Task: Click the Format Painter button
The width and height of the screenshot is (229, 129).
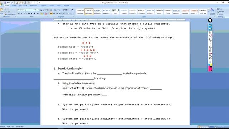Action: 10,14
